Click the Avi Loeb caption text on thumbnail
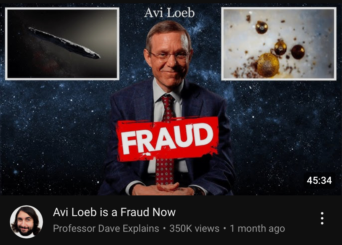 point(169,13)
